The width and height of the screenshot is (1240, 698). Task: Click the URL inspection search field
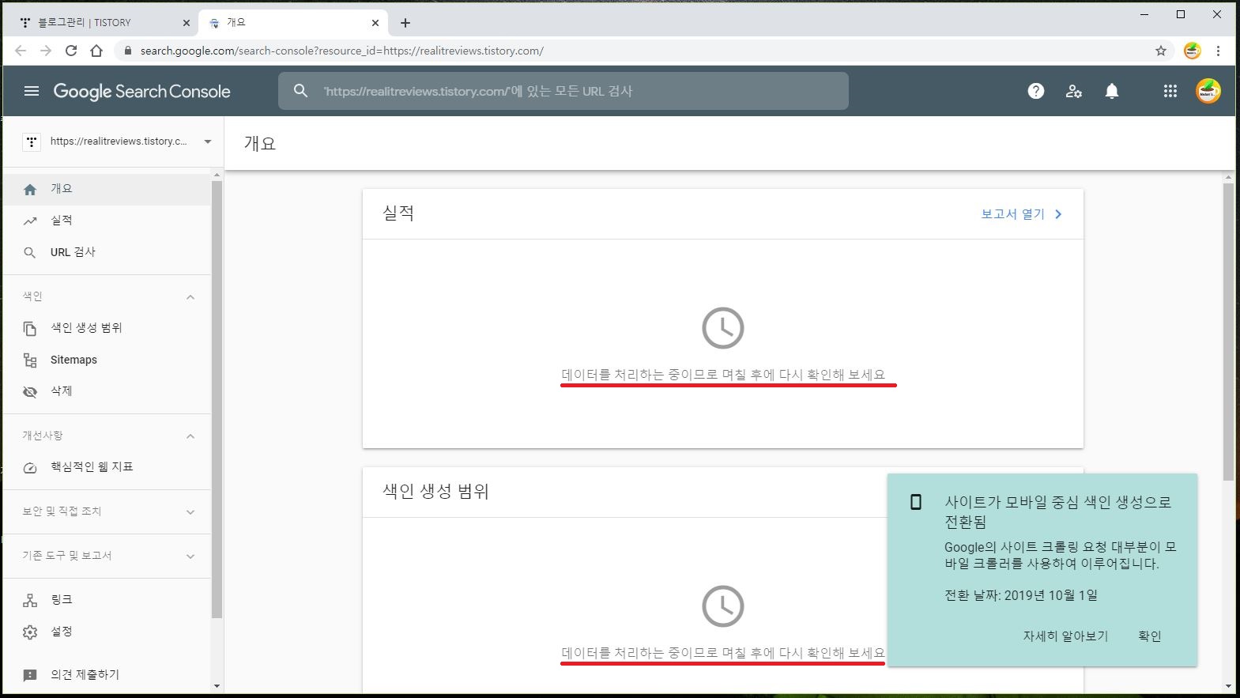coord(563,91)
